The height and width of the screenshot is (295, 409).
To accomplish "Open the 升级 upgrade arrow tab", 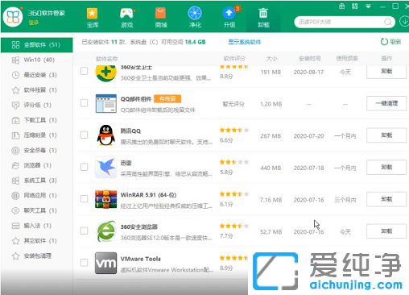I will pos(229,18).
